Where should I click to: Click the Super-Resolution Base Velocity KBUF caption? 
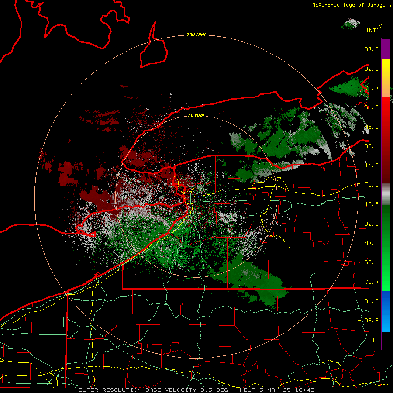click(196, 390)
